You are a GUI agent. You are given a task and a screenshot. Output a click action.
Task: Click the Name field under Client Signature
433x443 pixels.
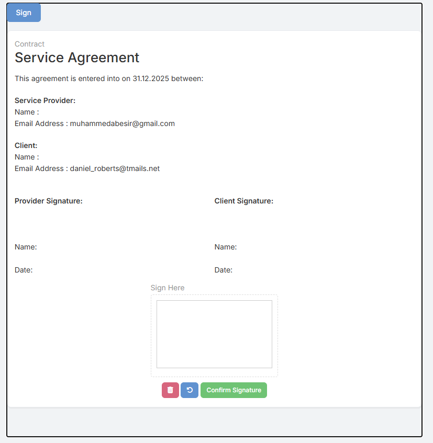[x=226, y=247]
